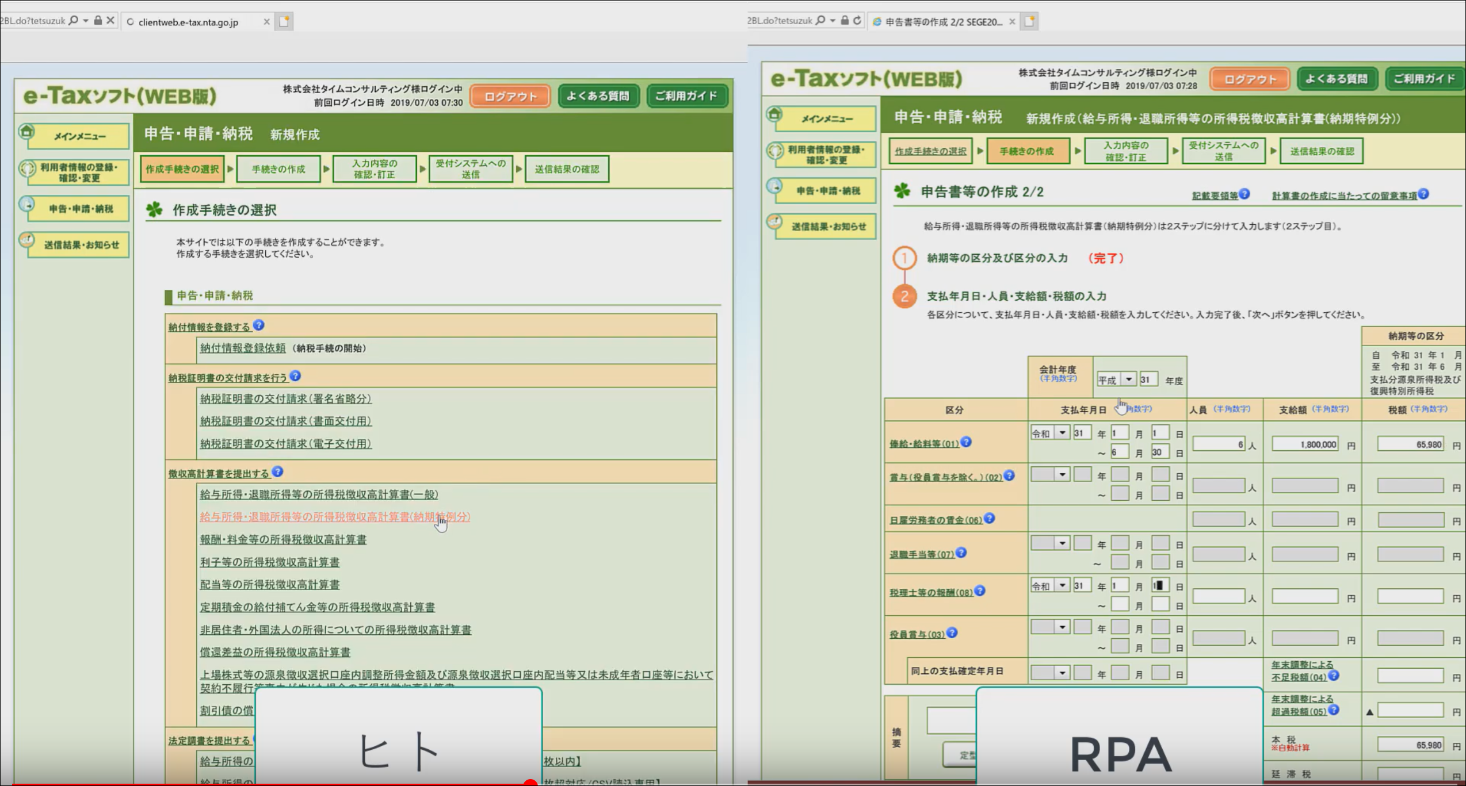This screenshot has width=1466, height=786.
Task: Show help for 賞与(役員賞与を除く。)(02)
Action: [1009, 476]
